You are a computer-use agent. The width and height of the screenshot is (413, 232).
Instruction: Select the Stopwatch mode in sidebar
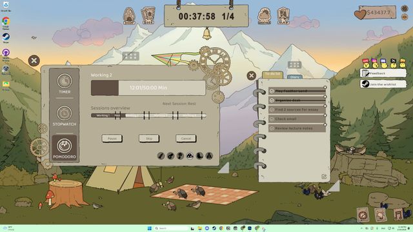click(65, 116)
